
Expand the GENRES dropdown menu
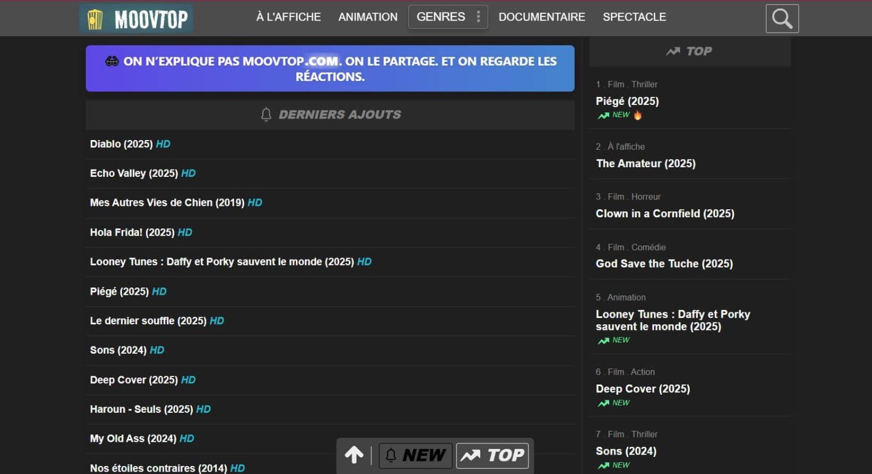[x=441, y=17]
